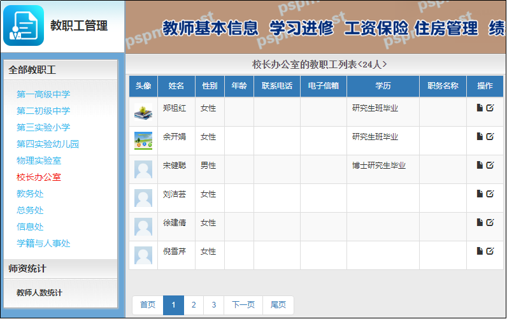
Task: Go to page 2 of the list
Action: click(x=194, y=305)
